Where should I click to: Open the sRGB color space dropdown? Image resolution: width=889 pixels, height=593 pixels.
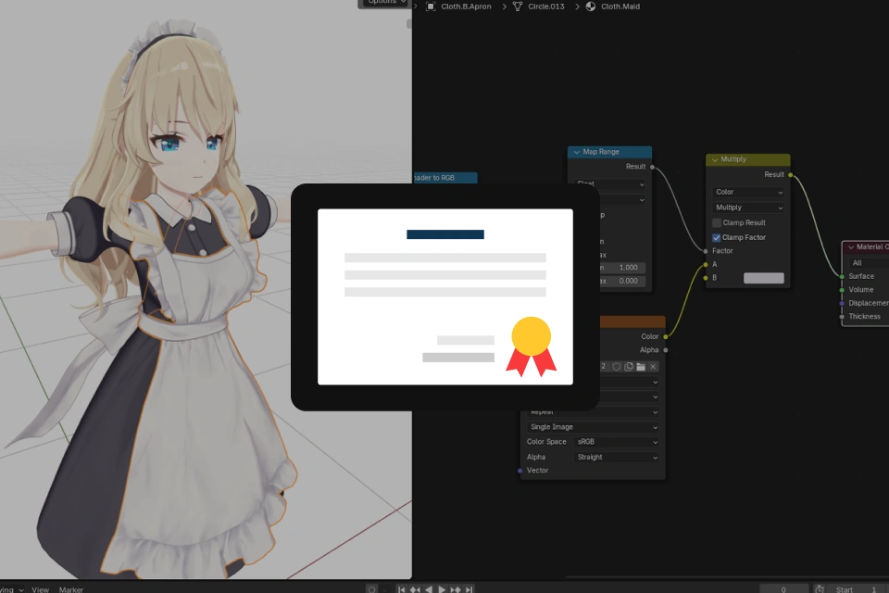coord(617,442)
